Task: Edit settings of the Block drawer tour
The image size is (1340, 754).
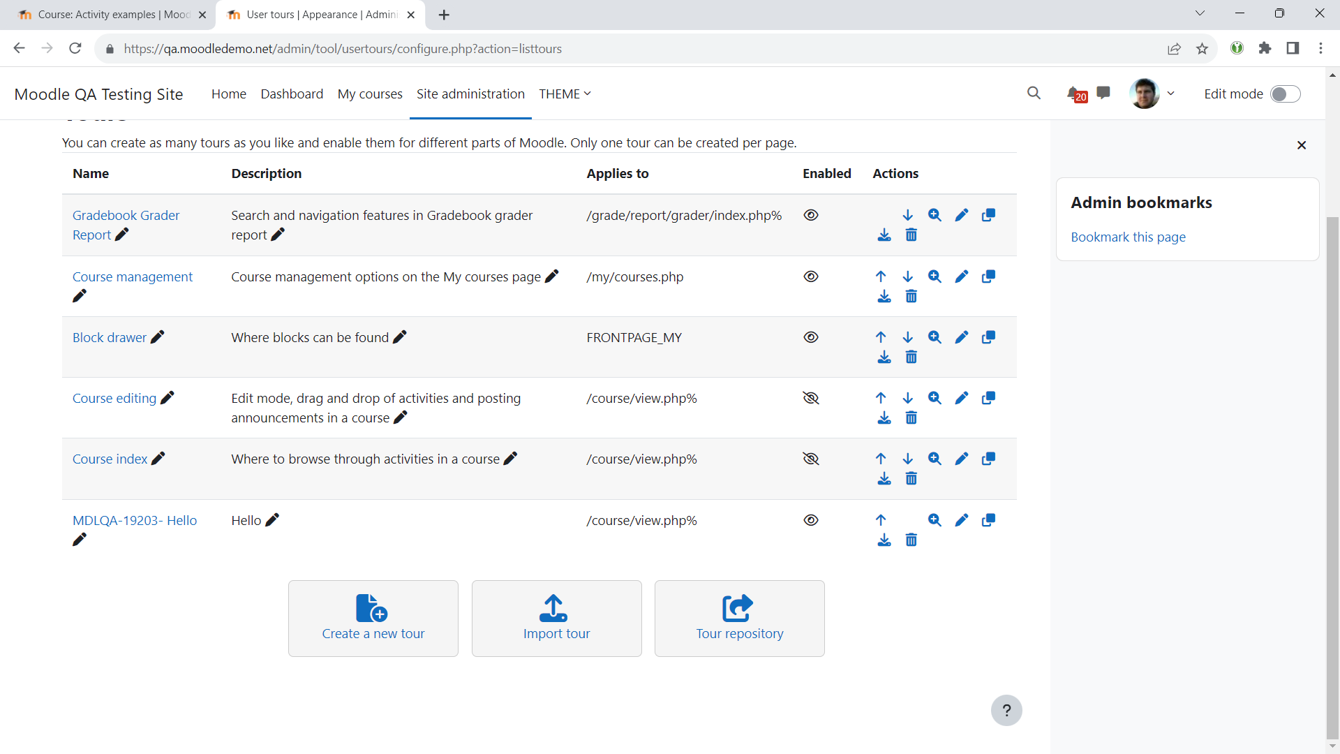Action: (961, 337)
